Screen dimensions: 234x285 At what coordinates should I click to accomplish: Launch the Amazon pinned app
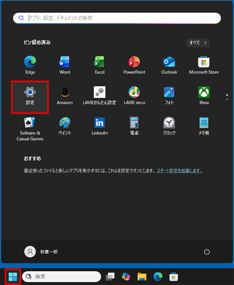click(65, 96)
